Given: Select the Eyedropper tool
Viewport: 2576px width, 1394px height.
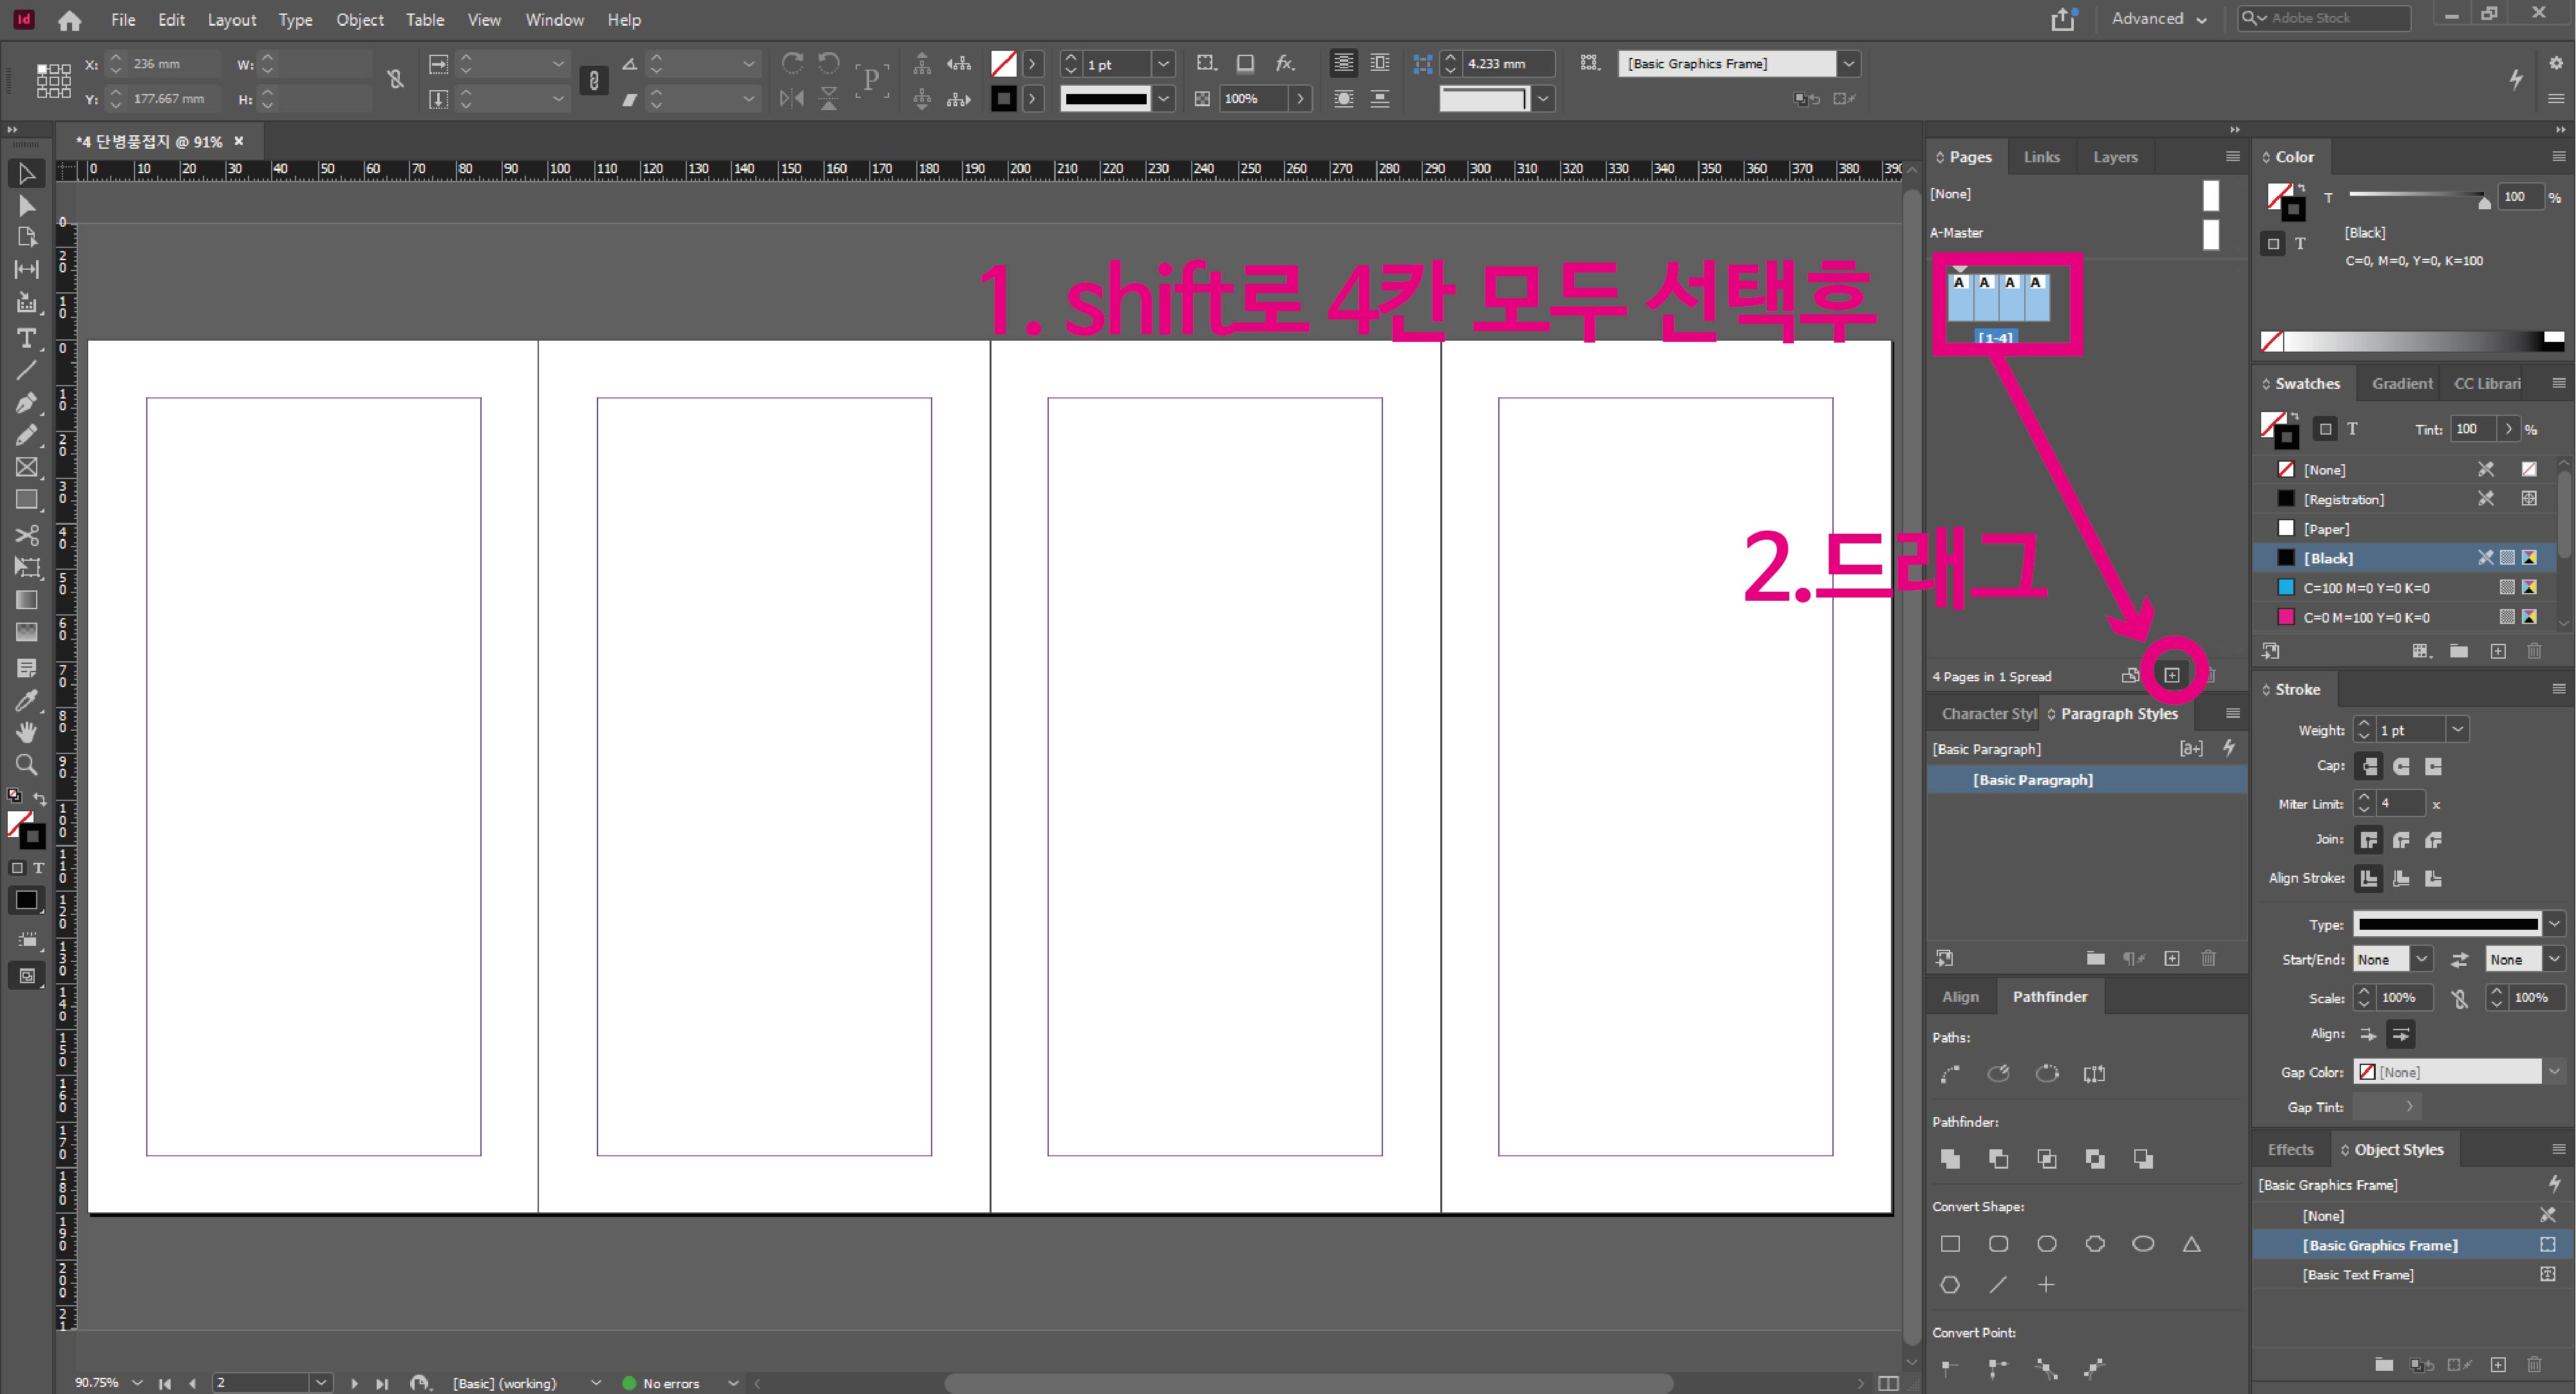Looking at the screenshot, I should pos(27,700).
